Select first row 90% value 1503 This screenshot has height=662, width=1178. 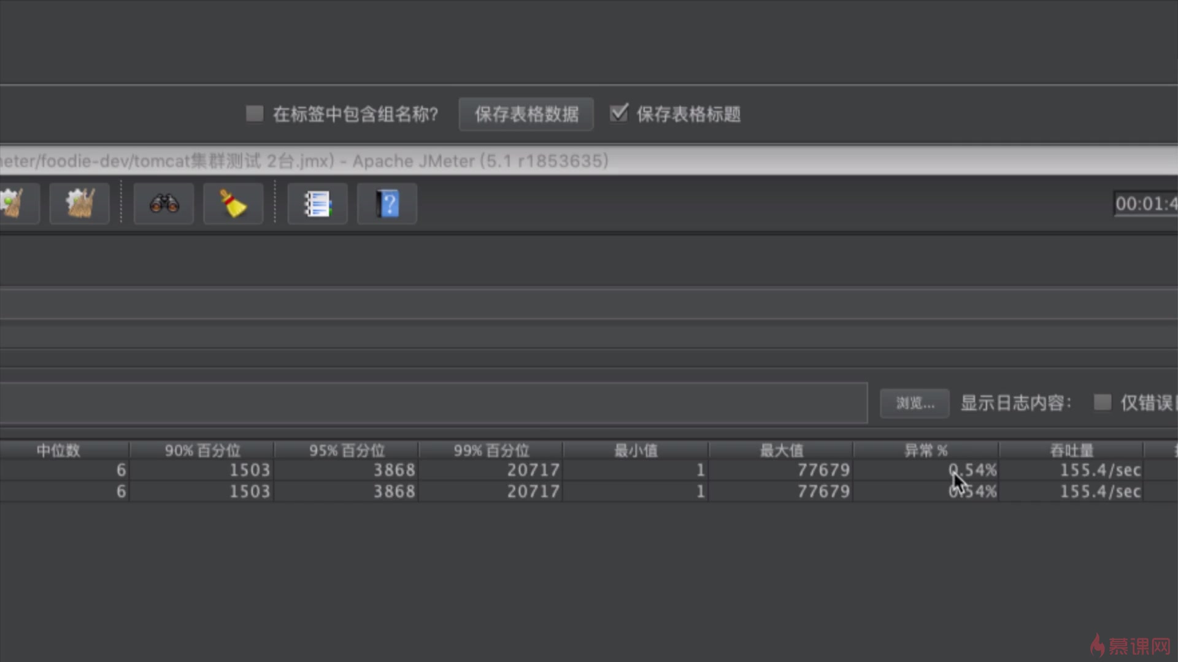pos(250,470)
